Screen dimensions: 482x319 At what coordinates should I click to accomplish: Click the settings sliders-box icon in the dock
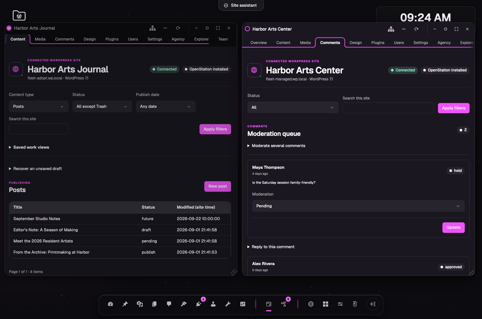[243, 304]
